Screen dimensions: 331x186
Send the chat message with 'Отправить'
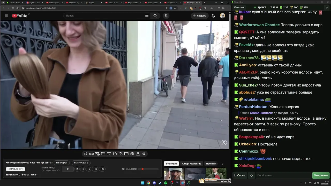321,175
